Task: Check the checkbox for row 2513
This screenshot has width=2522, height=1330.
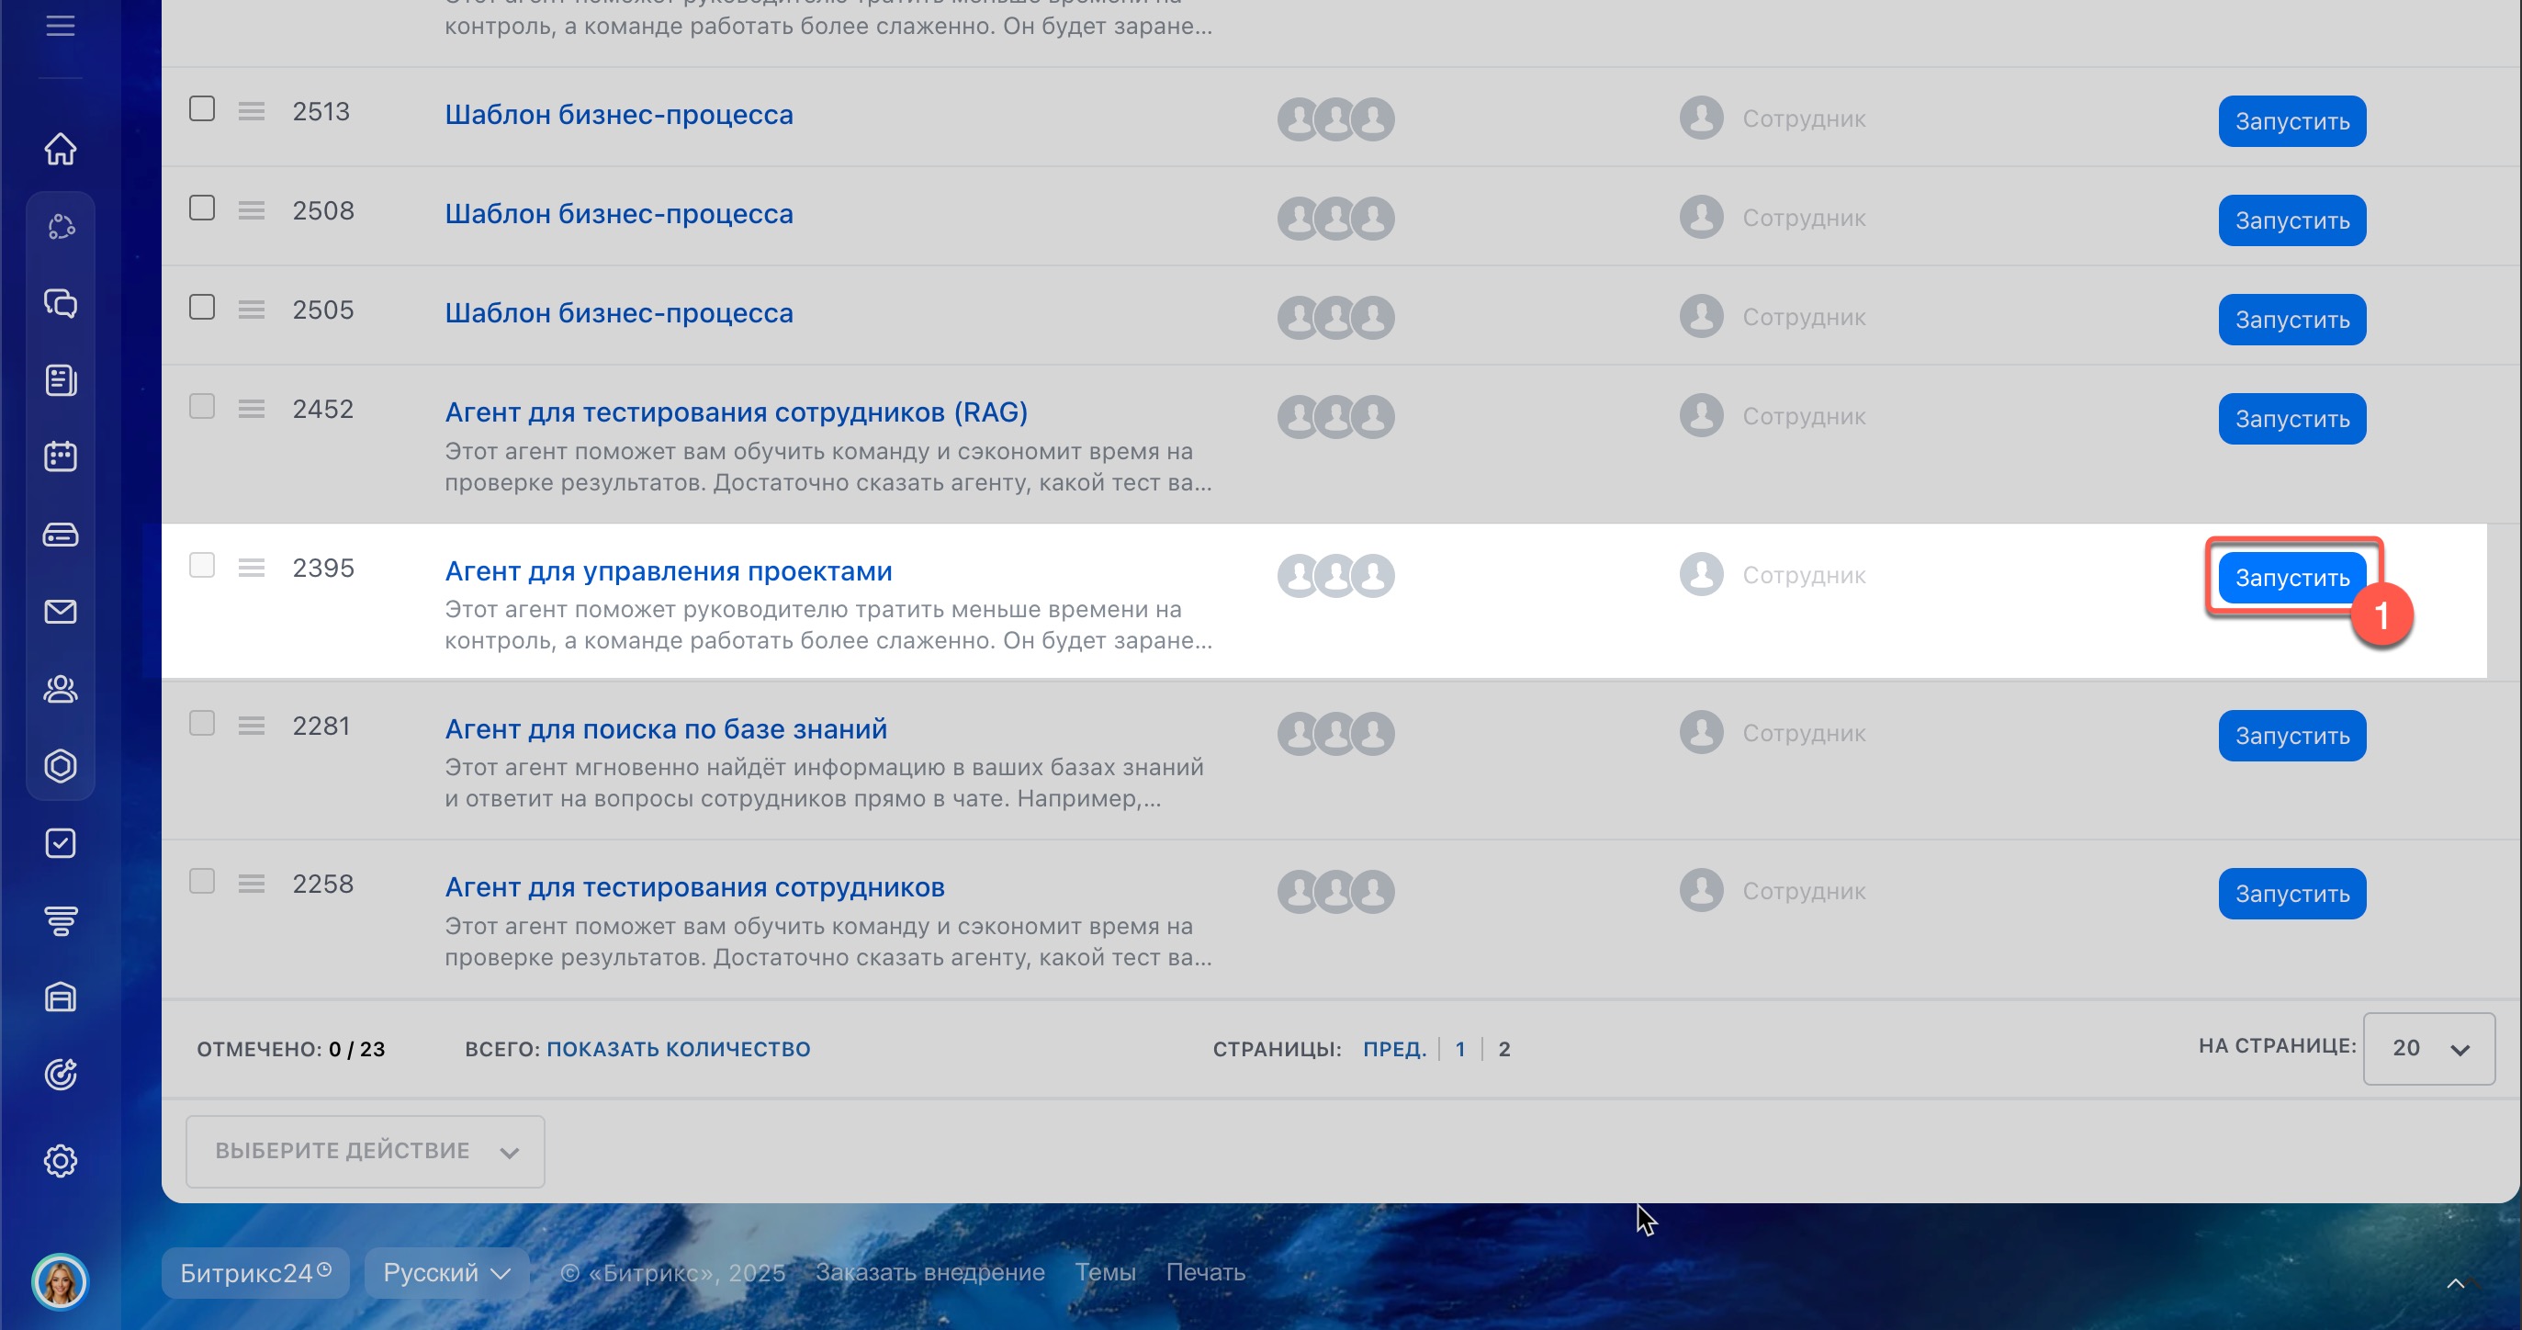Action: [202, 108]
